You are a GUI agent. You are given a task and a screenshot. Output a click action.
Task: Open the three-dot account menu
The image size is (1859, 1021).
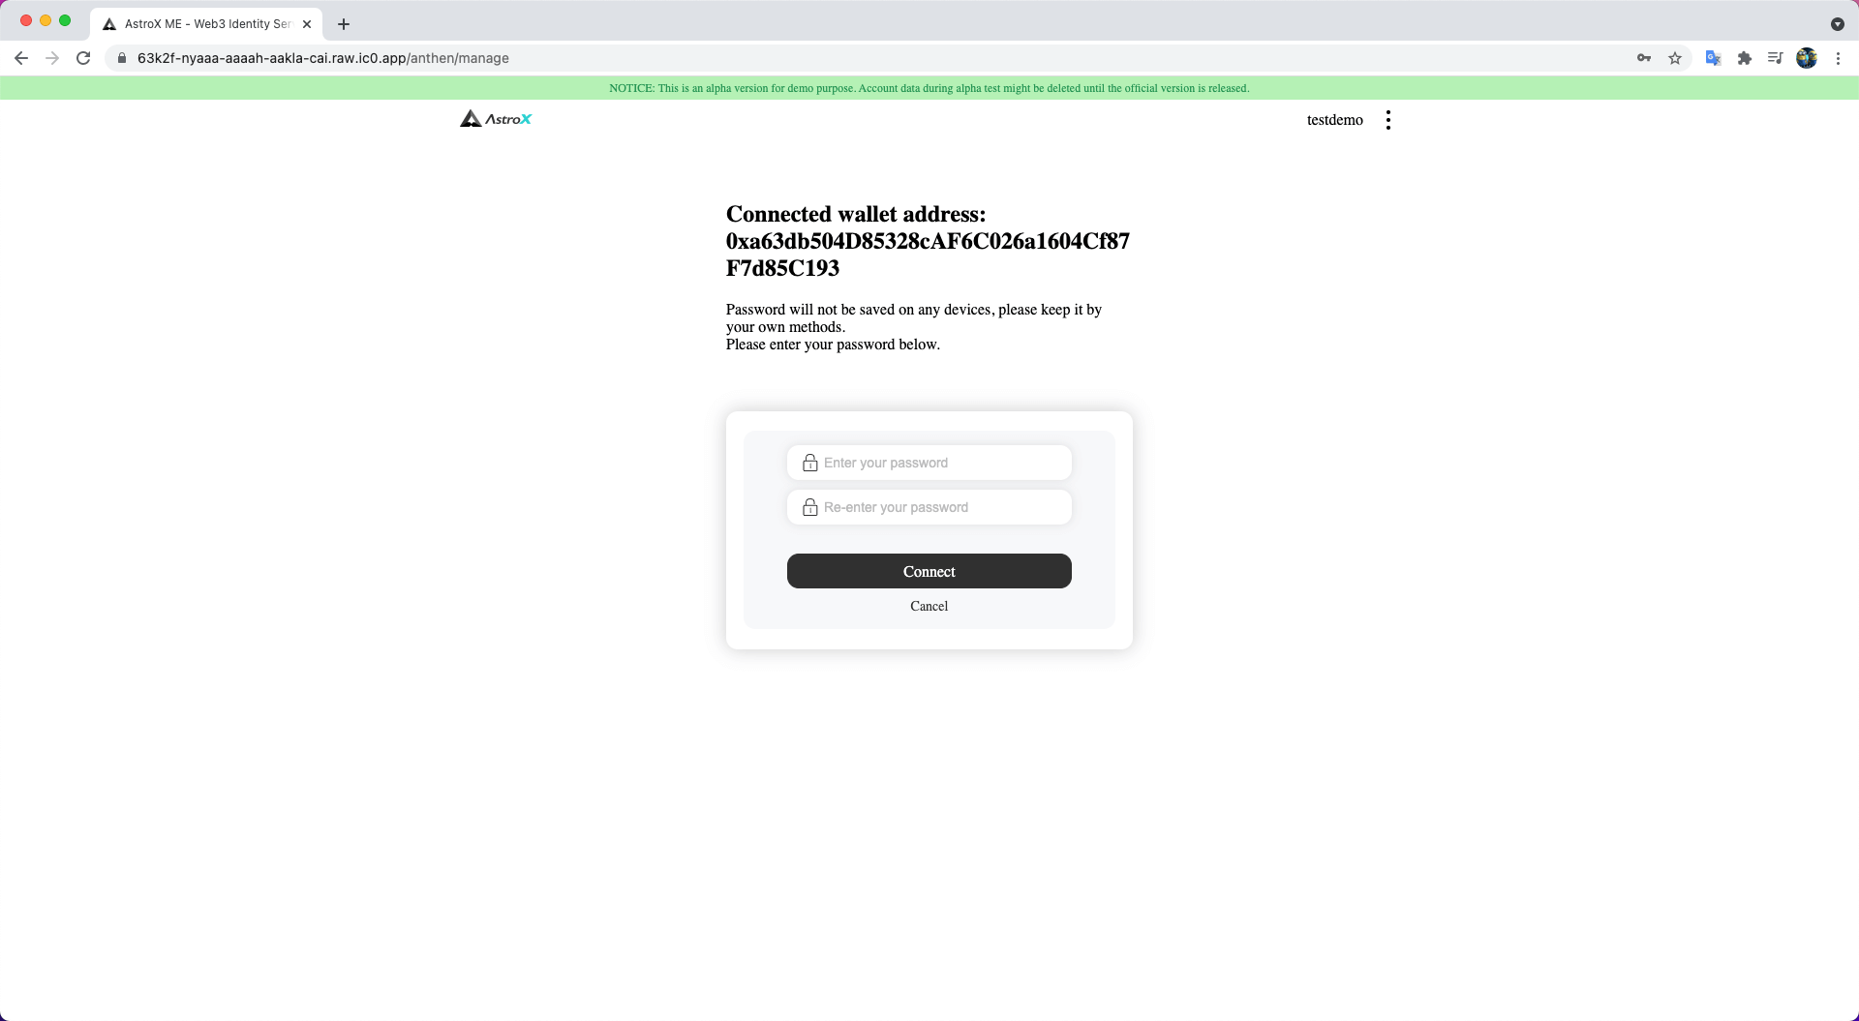(1388, 120)
